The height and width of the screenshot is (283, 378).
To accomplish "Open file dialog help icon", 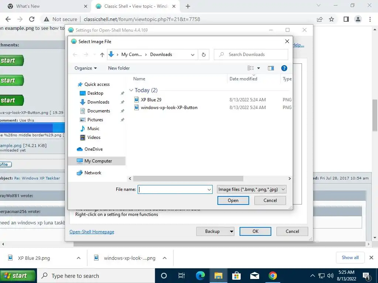I will pyautogui.click(x=284, y=68).
